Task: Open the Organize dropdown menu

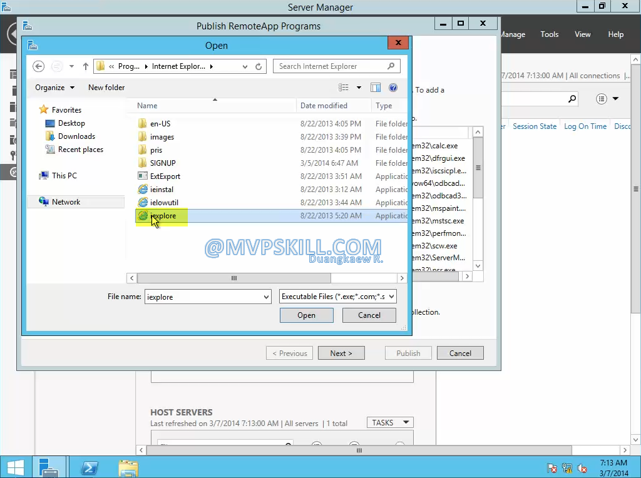Action: [54, 88]
